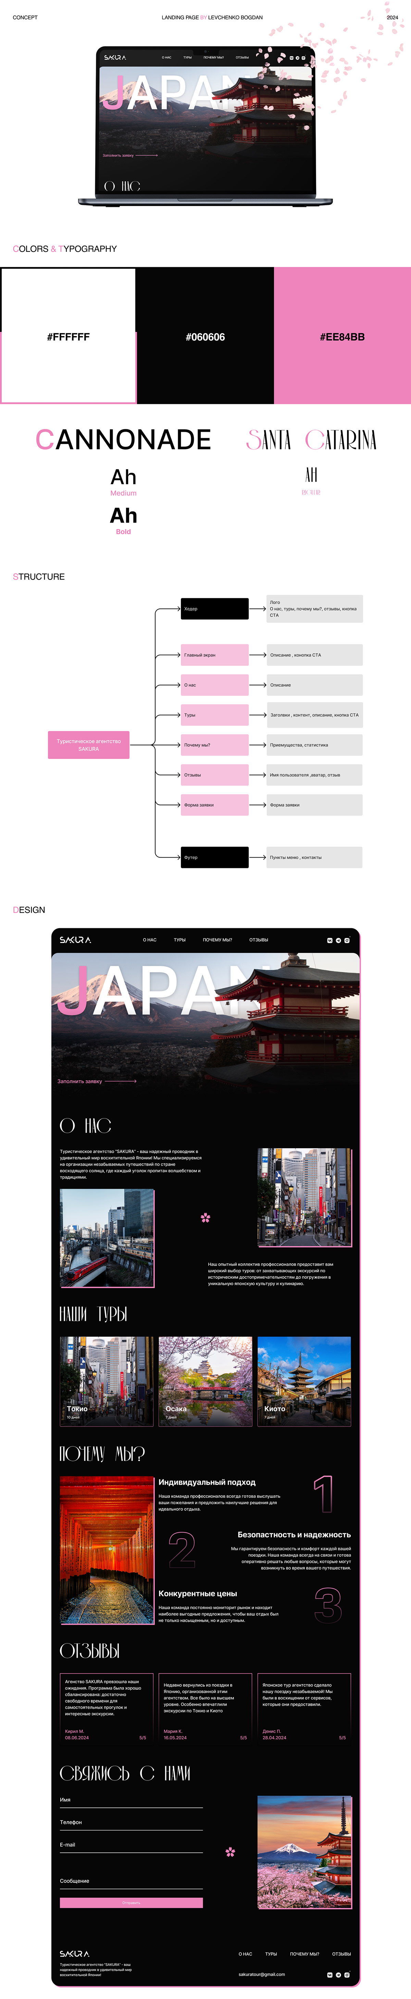Click the Хедер structure block

pyautogui.click(x=215, y=609)
